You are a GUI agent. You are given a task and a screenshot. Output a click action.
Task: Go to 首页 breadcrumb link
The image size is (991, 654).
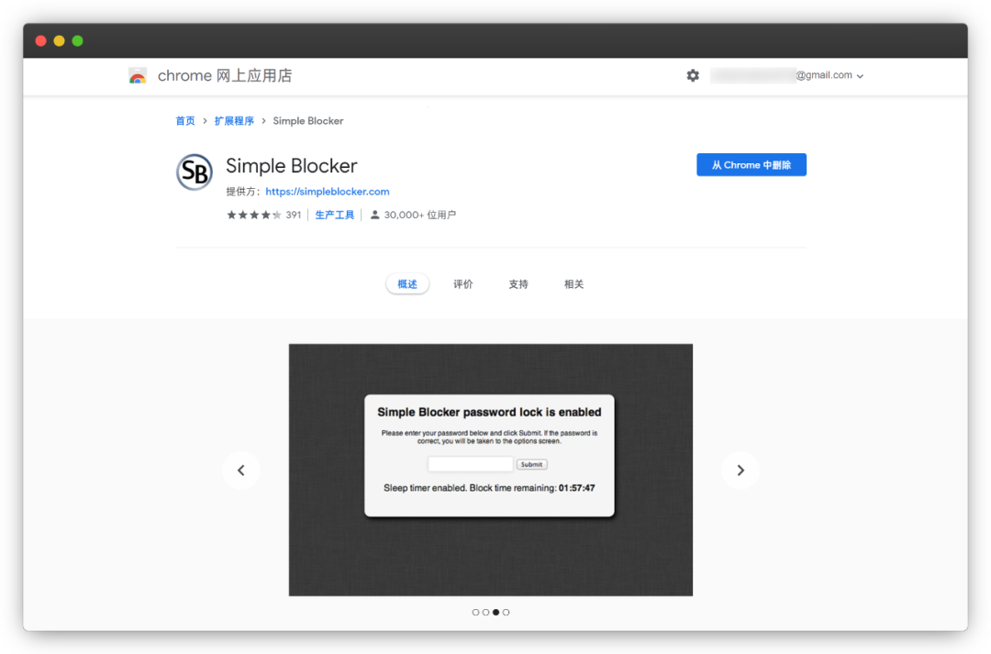[x=185, y=121]
